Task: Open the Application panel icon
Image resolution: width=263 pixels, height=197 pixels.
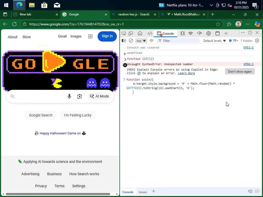Action: [x=217, y=33]
